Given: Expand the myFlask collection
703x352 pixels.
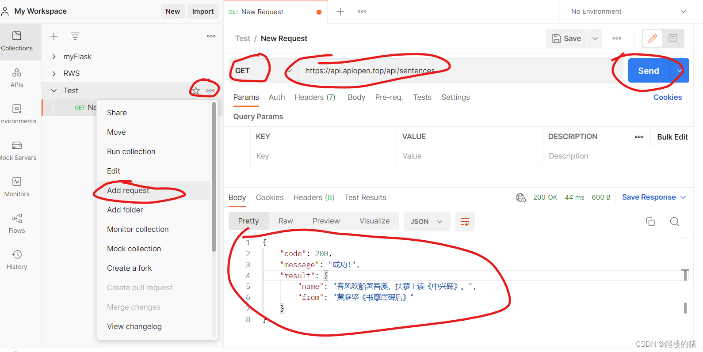Looking at the screenshot, I should (x=54, y=57).
